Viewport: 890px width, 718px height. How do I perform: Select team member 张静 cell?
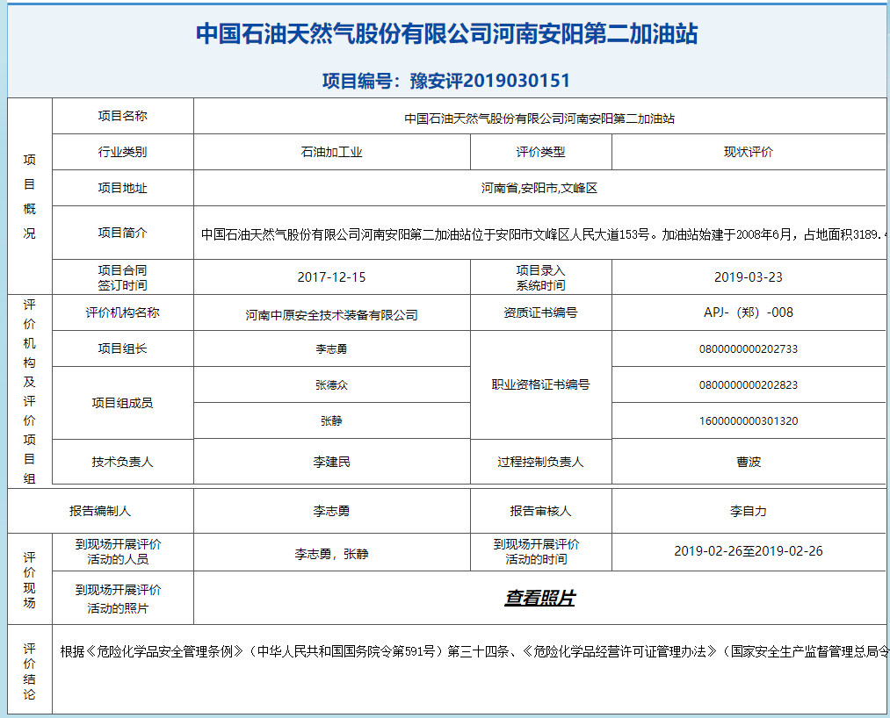click(331, 420)
